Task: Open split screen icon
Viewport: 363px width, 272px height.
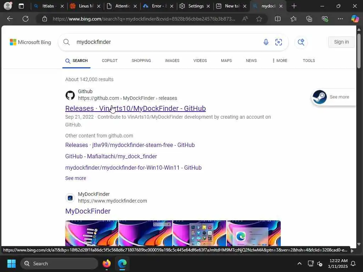Action: pos(278,19)
